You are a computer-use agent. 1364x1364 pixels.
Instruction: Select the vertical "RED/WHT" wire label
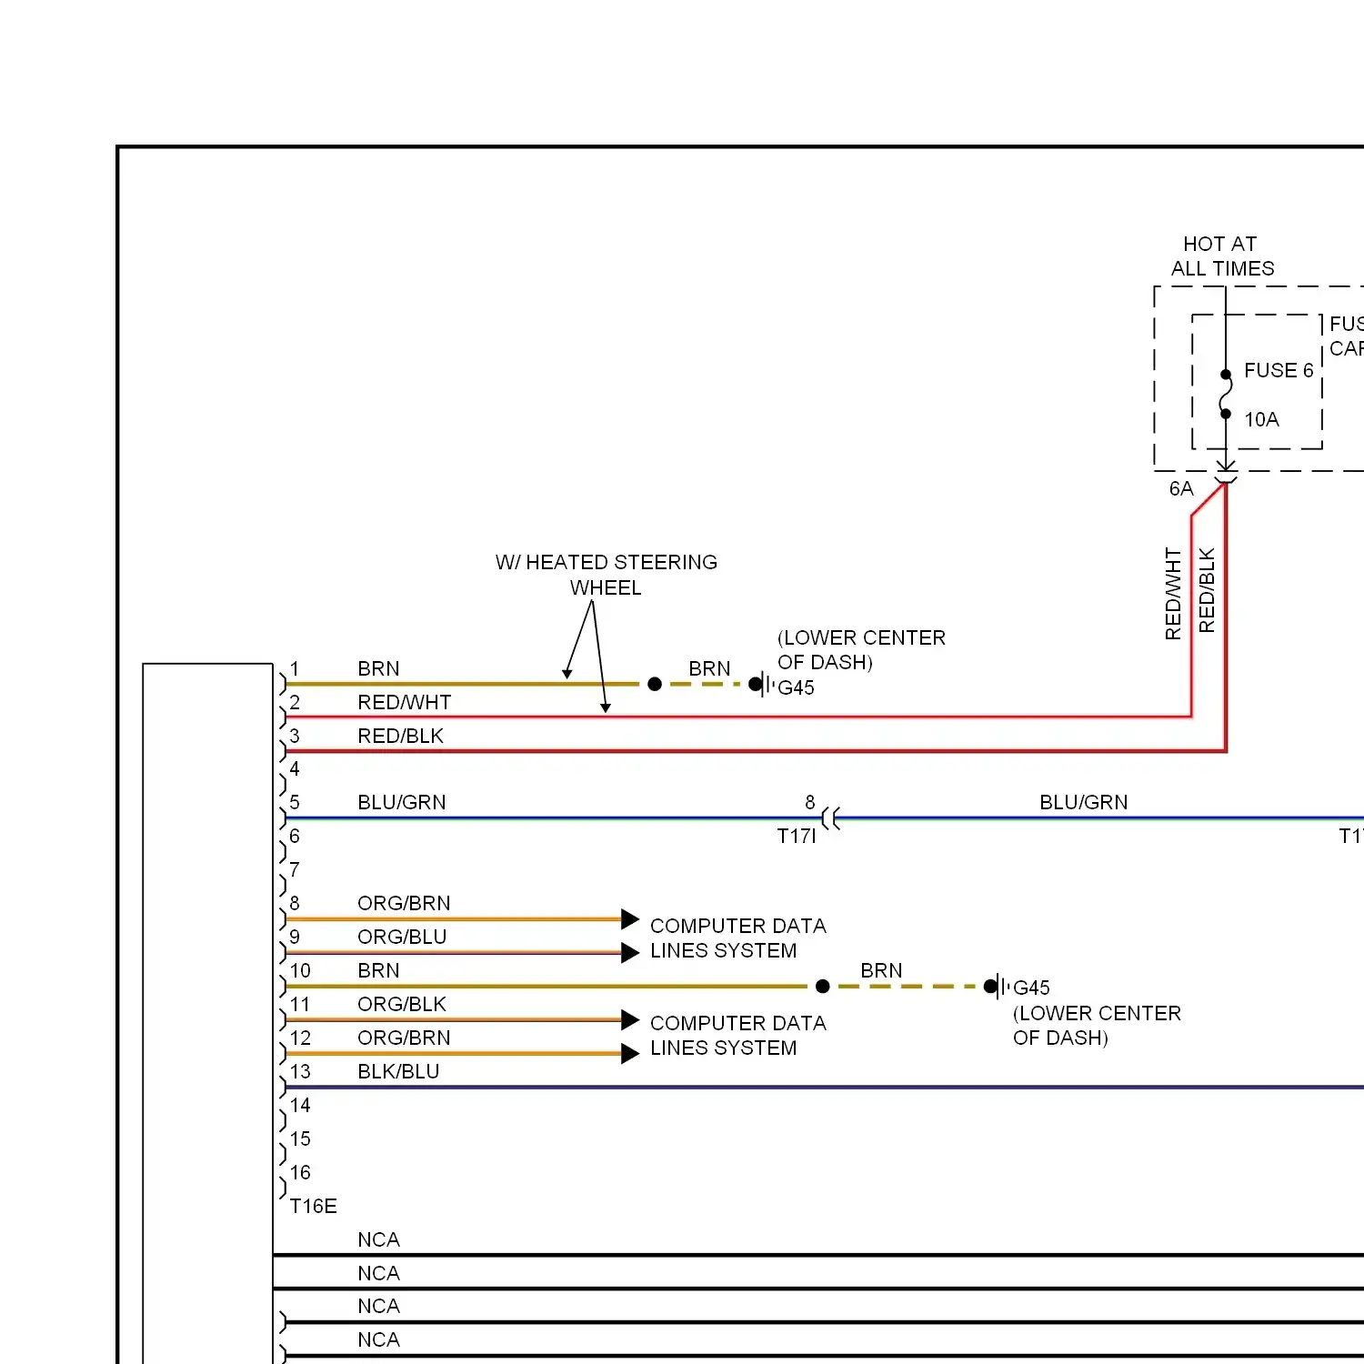(1173, 594)
